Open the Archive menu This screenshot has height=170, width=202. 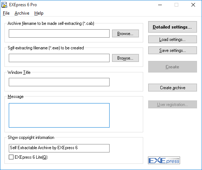pyautogui.click(x=22, y=13)
